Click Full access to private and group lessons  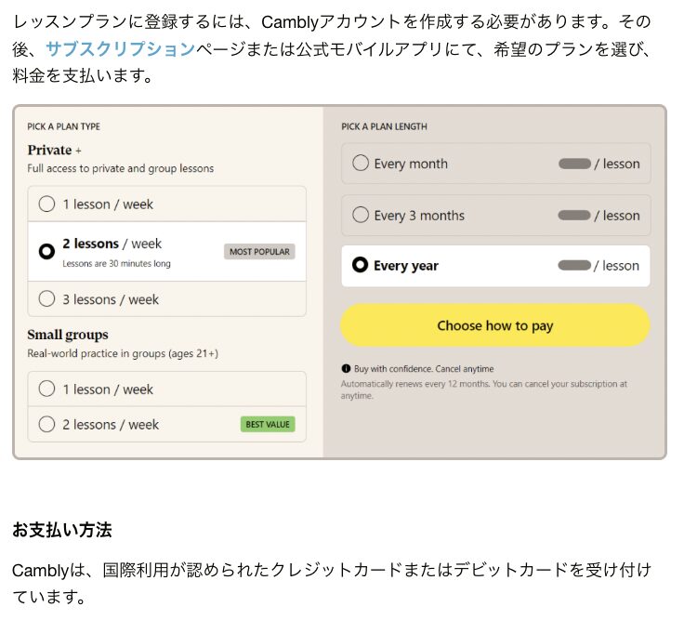[121, 168]
